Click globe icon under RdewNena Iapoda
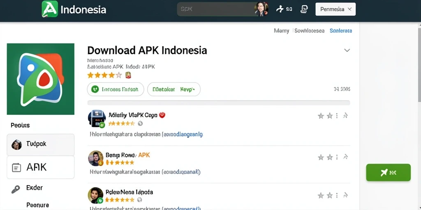Image resolution: width=421 pixels, height=210 pixels. (139, 200)
